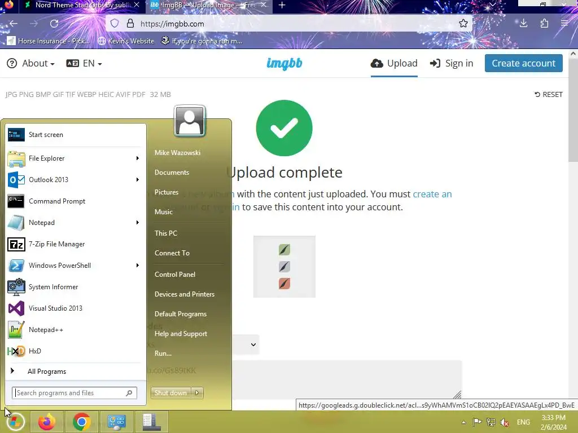Expand Notepad recent files arrow

[x=138, y=222]
